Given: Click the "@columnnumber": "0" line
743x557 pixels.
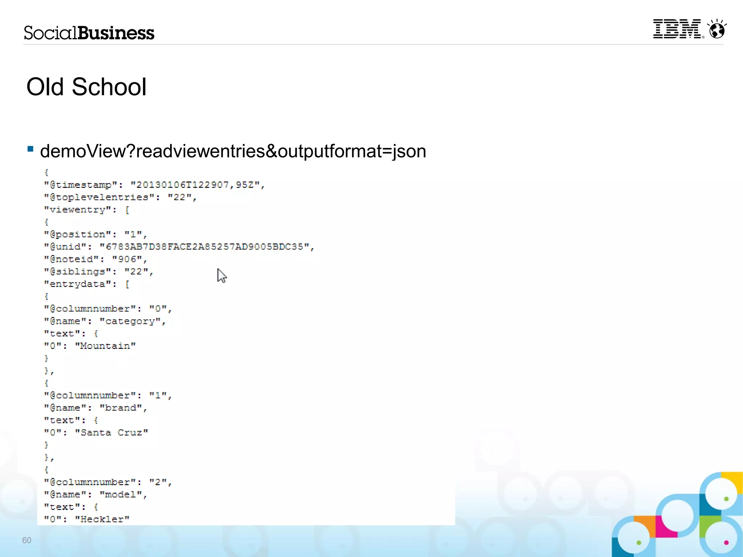Looking at the screenshot, I should click(108, 309).
